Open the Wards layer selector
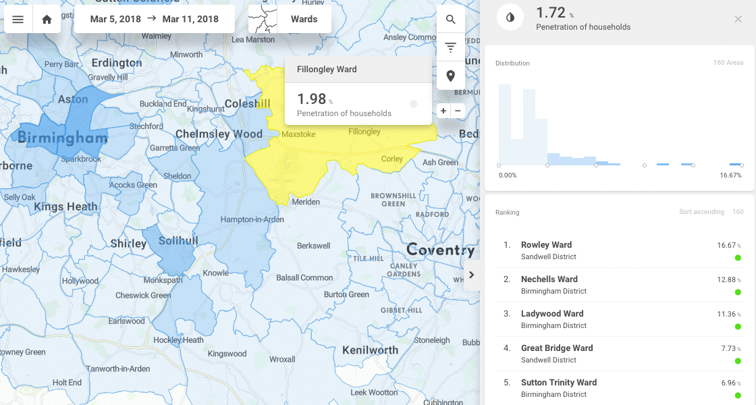Screen dimensions: 756x405 tap(305, 19)
